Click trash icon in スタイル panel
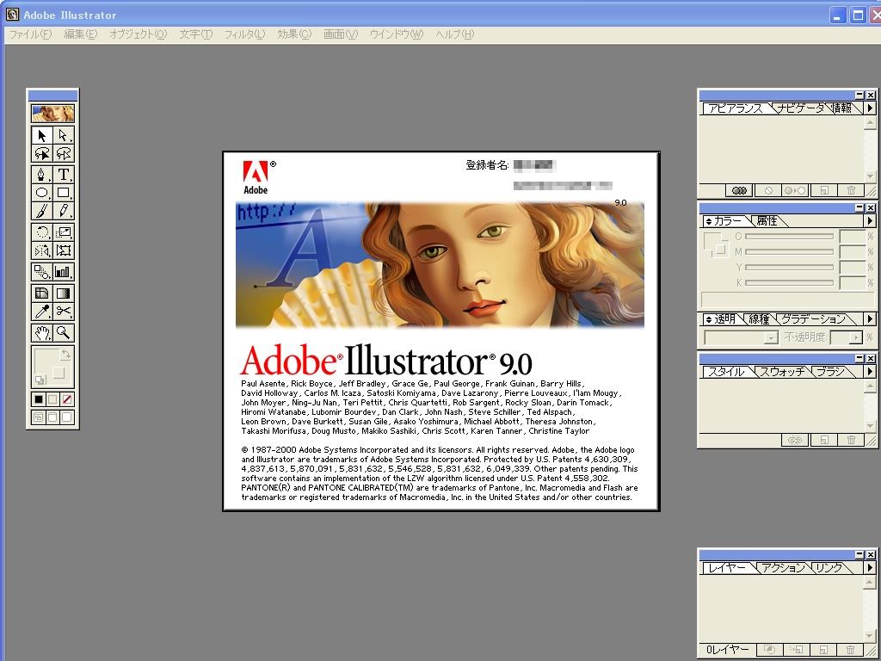The image size is (881, 661). click(851, 440)
